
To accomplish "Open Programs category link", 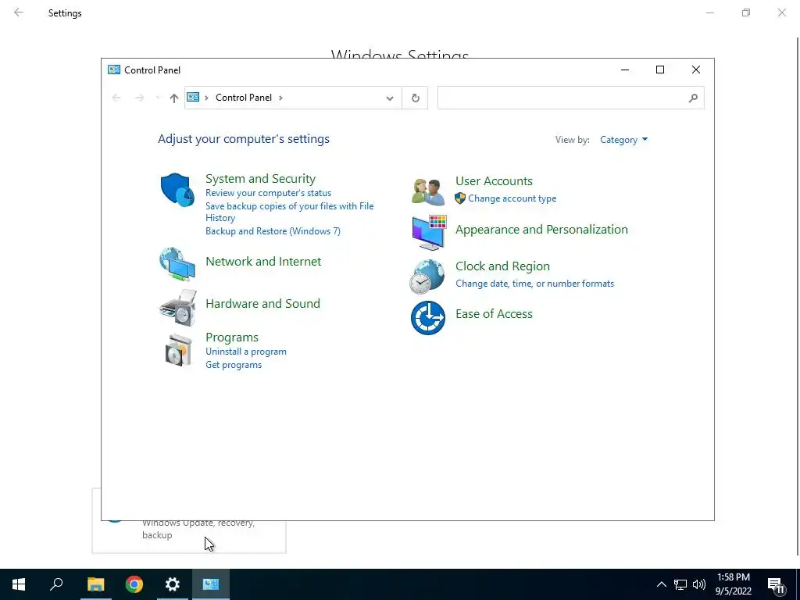I will tap(231, 337).
